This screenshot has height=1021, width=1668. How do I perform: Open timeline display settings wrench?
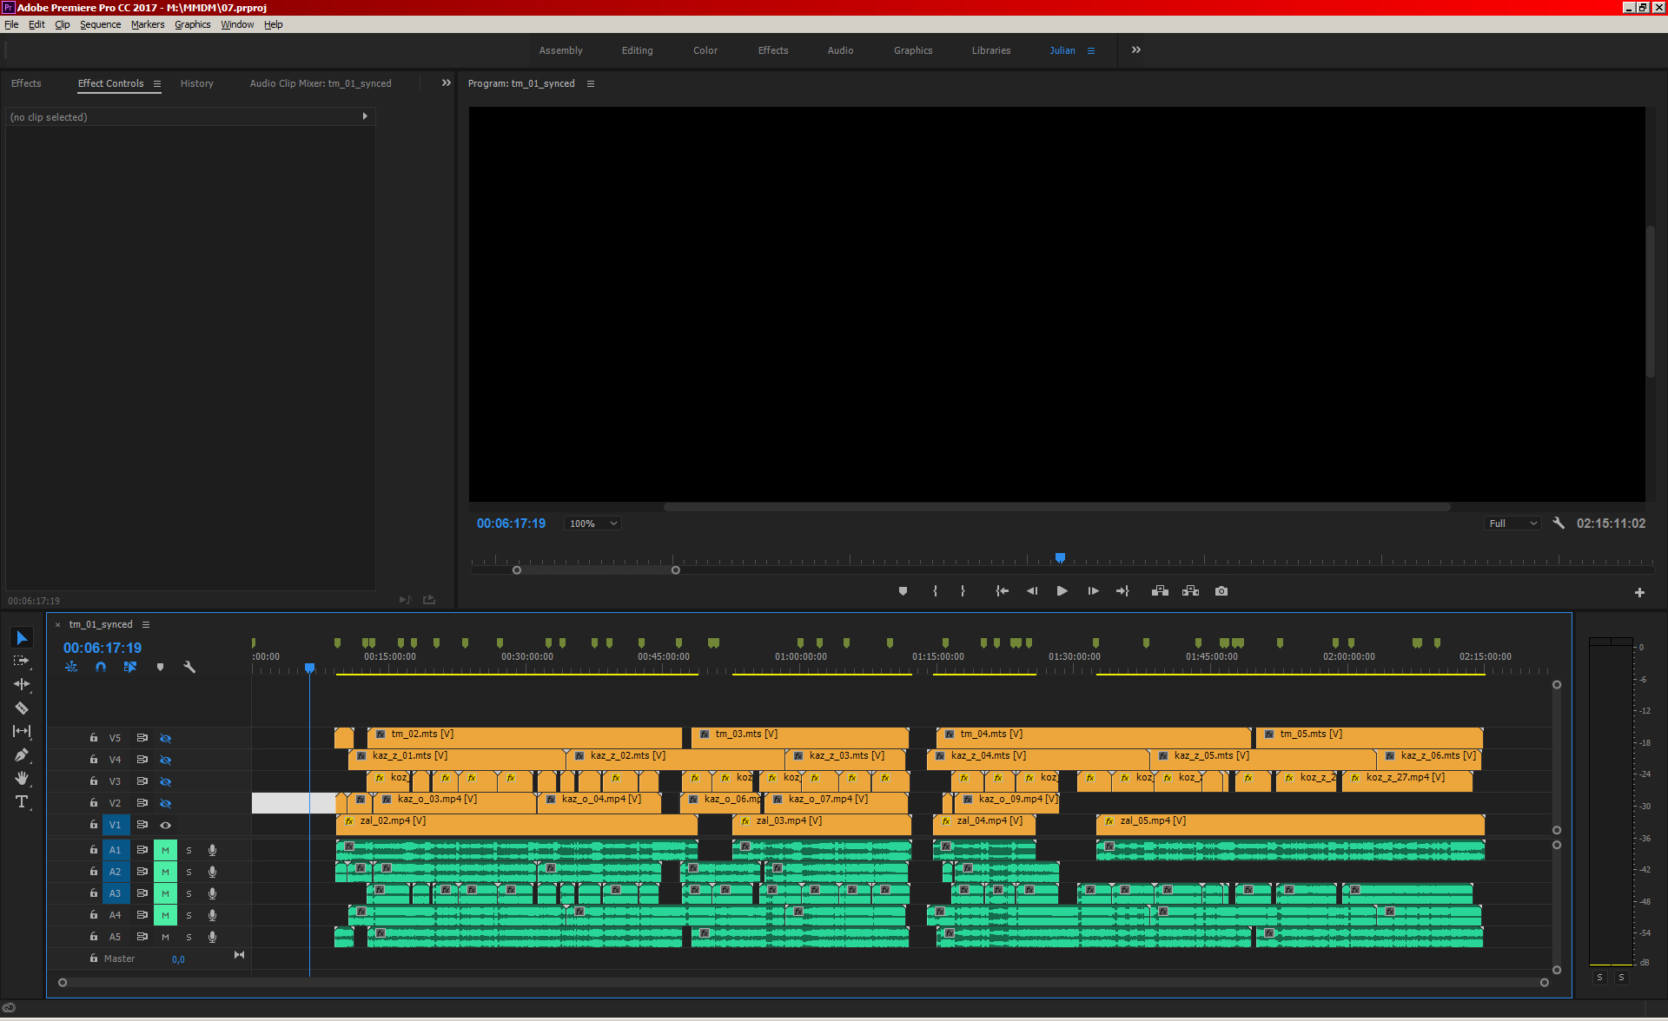pos(189,667)
